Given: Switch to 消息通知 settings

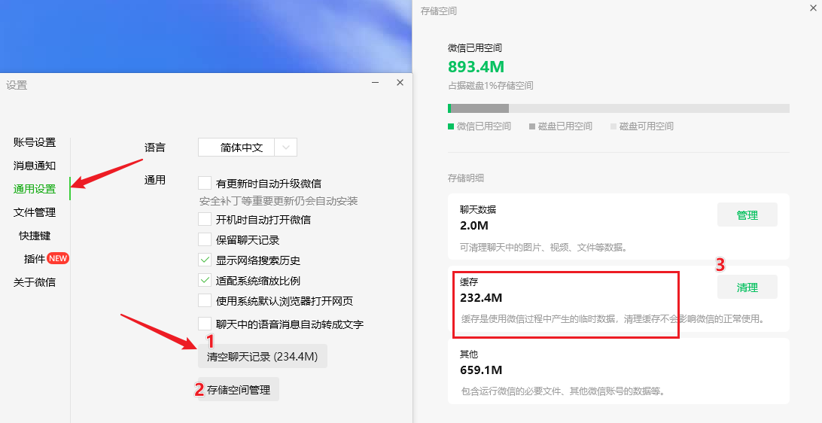Looking at the screenshot, I should (35, 166).
